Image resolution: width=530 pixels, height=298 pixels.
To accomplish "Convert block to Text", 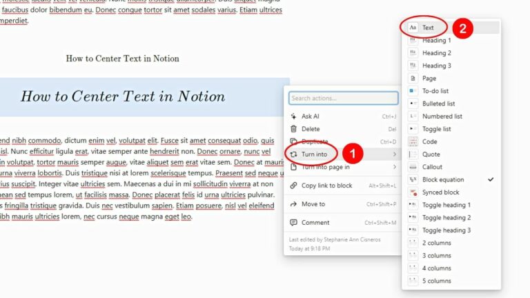I will [451, 28].
